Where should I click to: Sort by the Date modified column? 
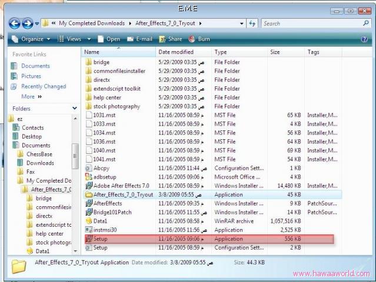tap(175, 52)
